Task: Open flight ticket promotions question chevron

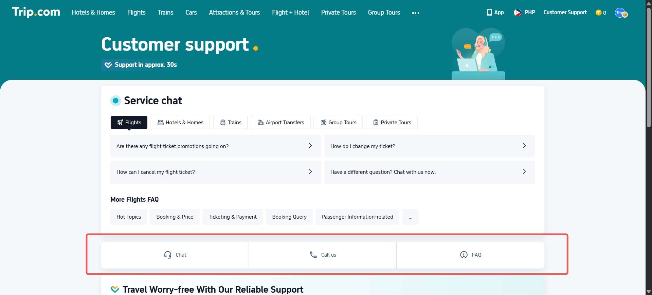Action: click(310, 146)
